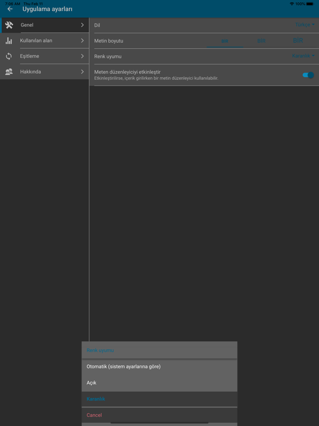Tap the Wi-Fi status icon
Image resolution: width=319 pixels, height=426 pixels.
(292, 4)
